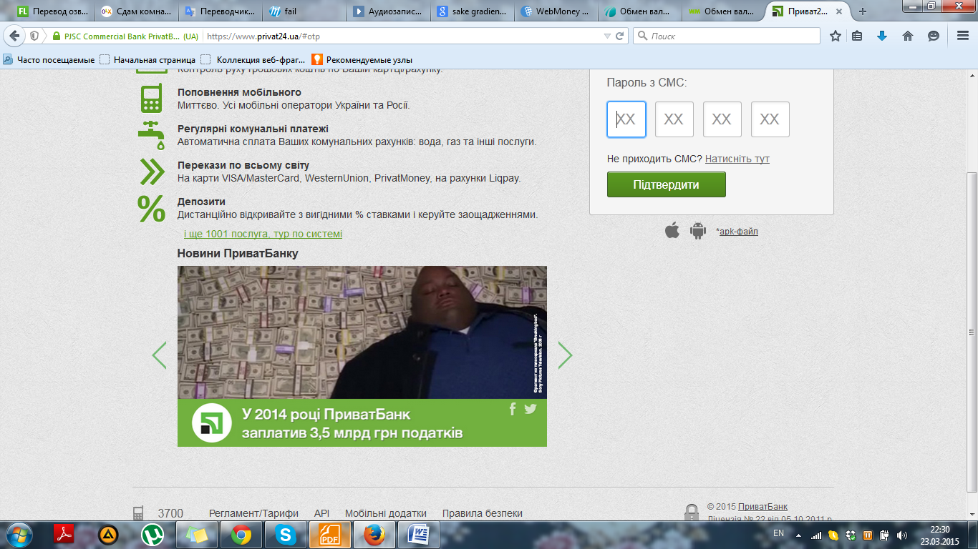978x549 pixels.
Task: Open the Hello chat smiley icon
Action: tap(933, 36)
